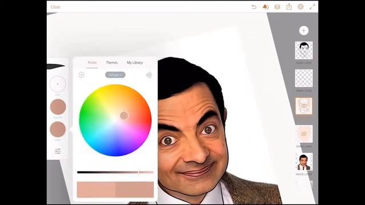This screenshot has width=365, height=205.
Task: Tap the undo arrow icon
Action: pyautogui.click(x=254, y=7)
